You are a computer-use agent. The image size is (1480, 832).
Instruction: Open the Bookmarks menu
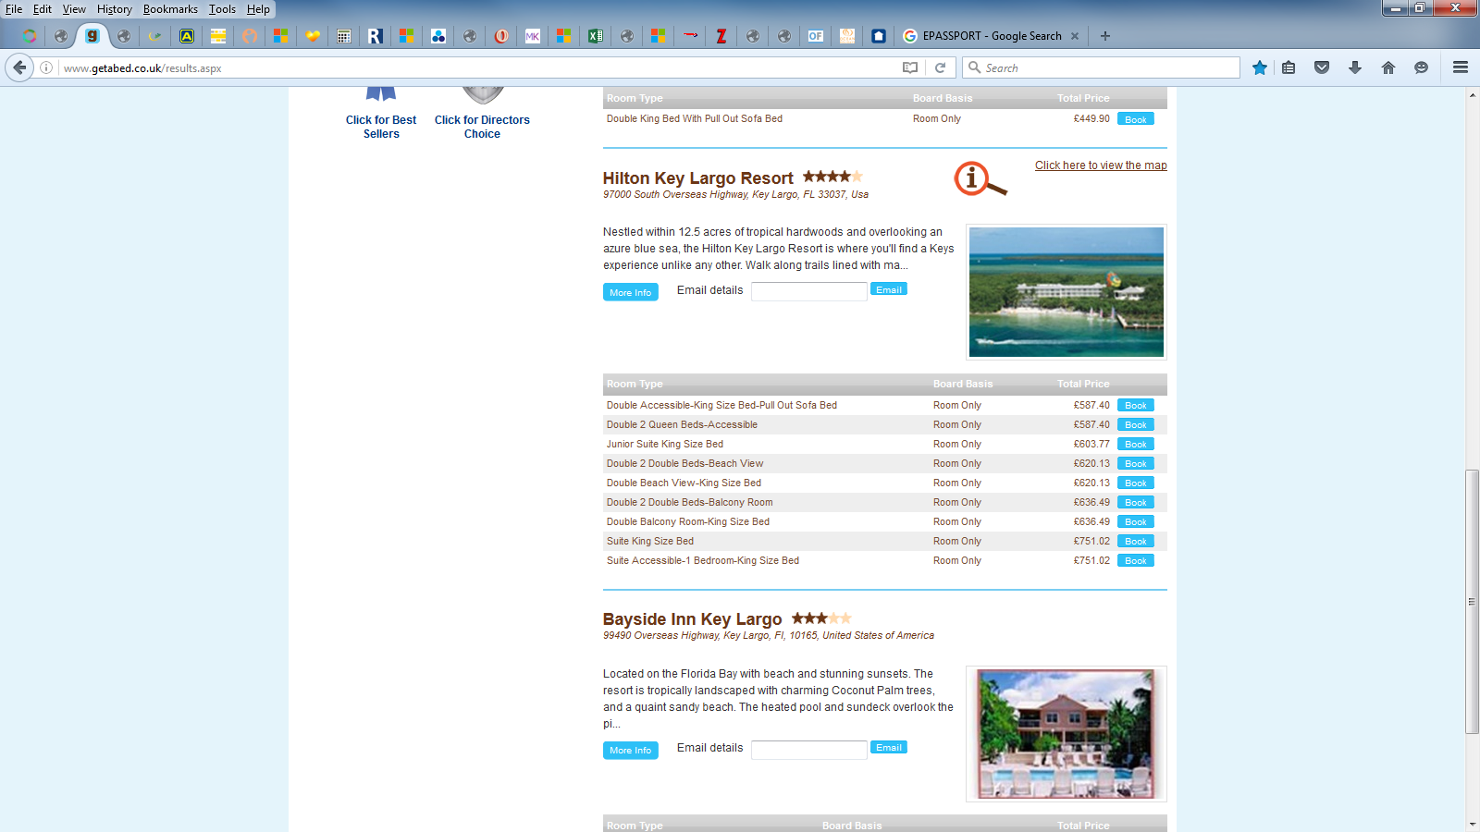point(170,9)
